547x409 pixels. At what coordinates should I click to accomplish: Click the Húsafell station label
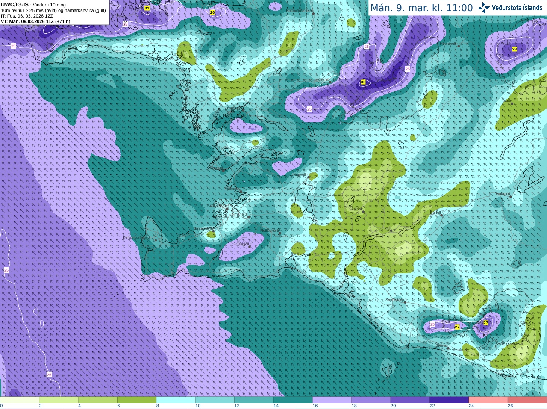[322, 79]
